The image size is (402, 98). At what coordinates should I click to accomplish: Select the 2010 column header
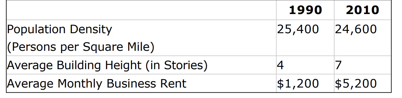point(362,10)
